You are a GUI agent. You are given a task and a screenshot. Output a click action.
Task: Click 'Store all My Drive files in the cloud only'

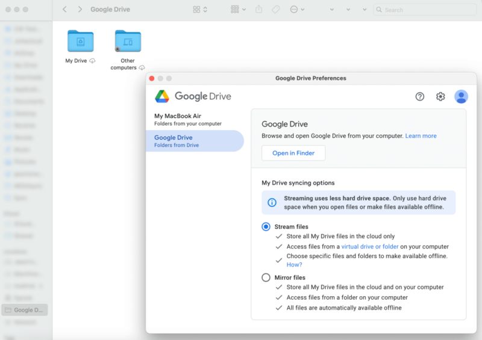[340, 236]
